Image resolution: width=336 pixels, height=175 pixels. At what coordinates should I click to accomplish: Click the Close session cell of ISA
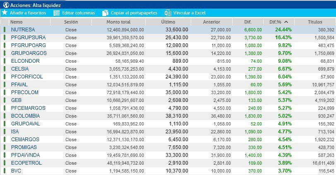click(71, 132)
